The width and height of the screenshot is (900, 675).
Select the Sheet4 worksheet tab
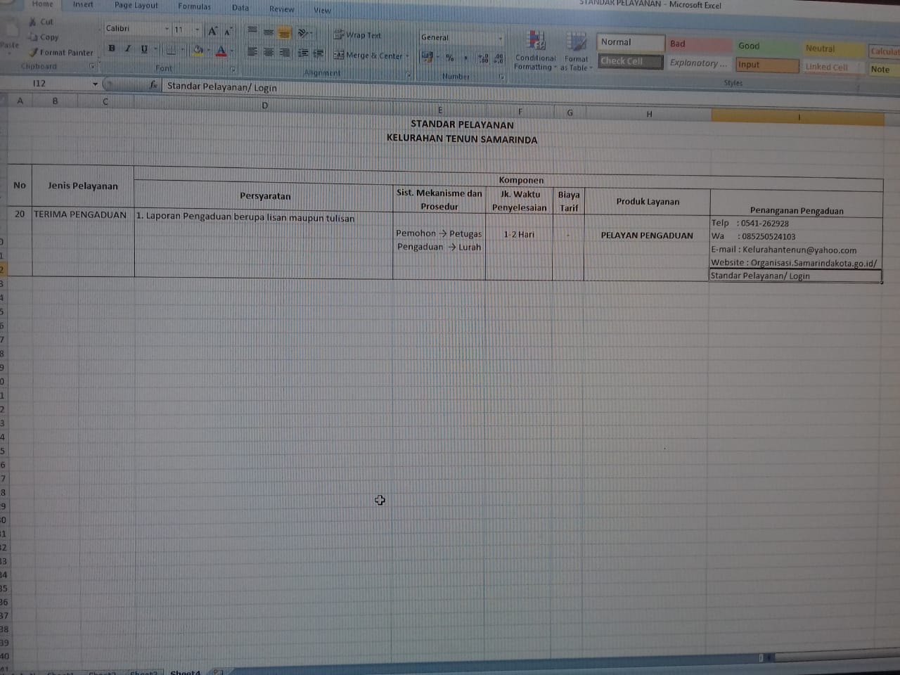pos(185,672)
